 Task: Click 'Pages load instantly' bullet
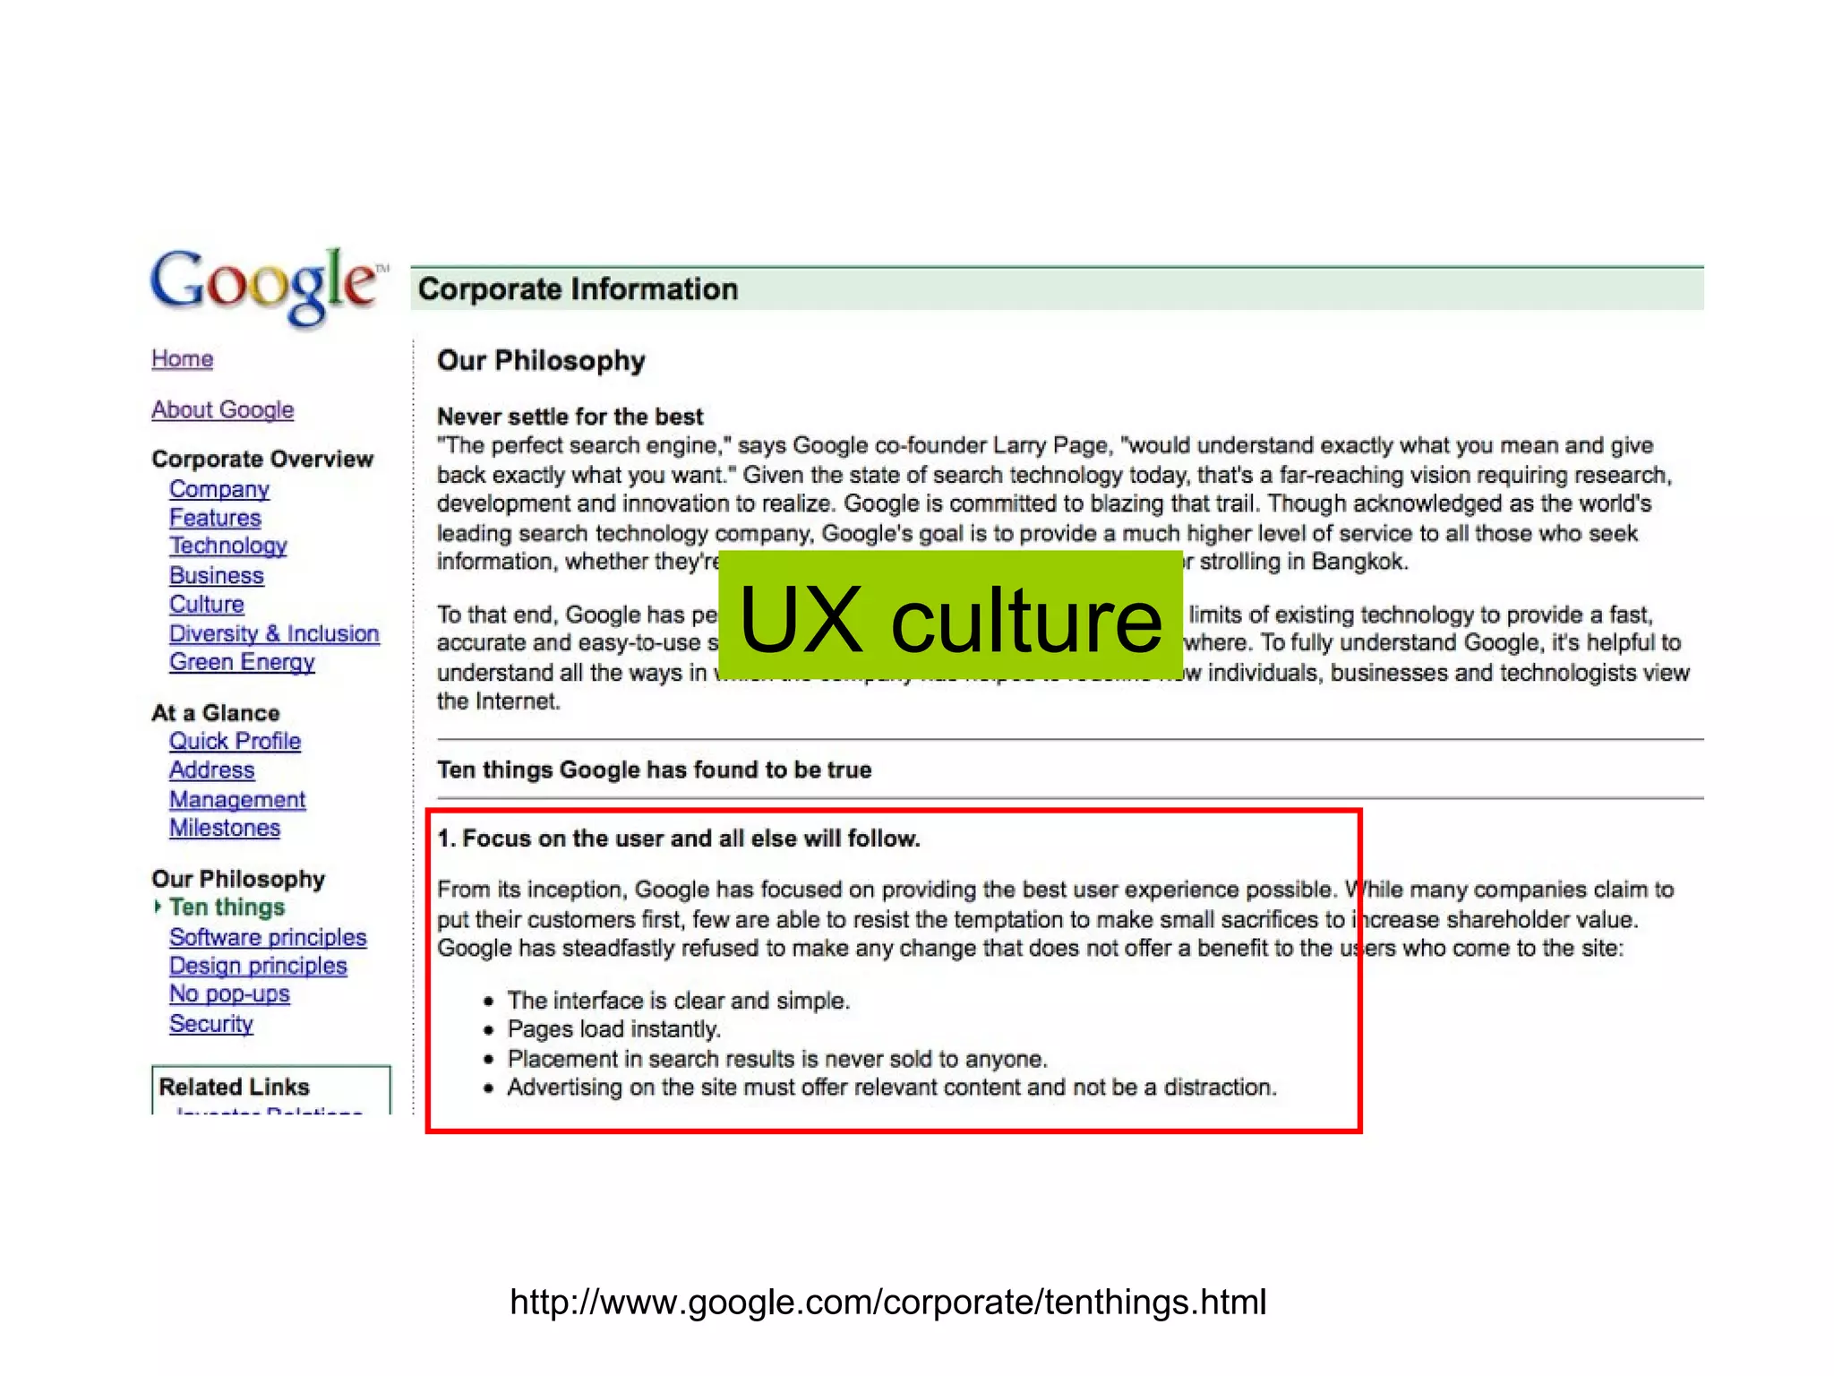[x=614, y=1029]
